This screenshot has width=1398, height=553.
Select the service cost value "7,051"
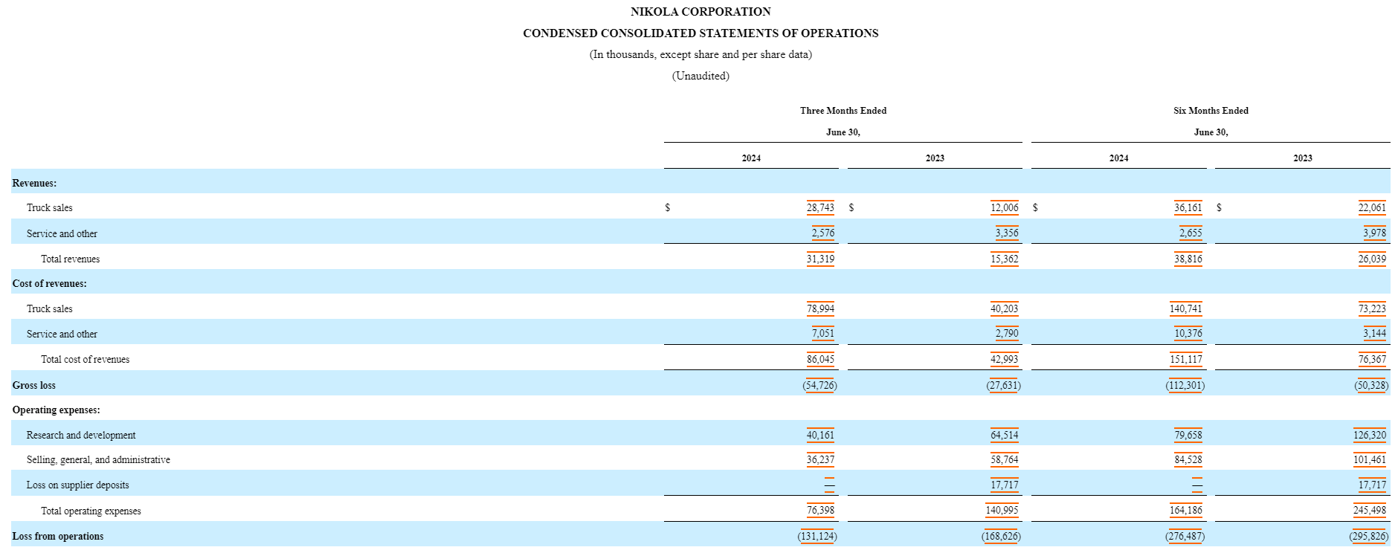823,334
